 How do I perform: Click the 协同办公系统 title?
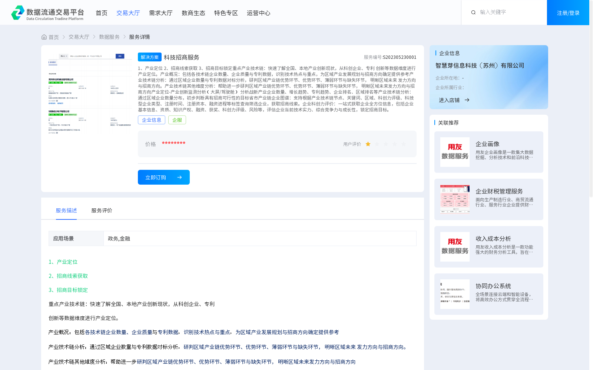tap(493, 286)
